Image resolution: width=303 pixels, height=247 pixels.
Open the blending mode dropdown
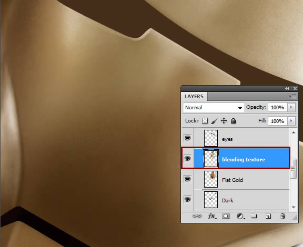click(214, 108)
